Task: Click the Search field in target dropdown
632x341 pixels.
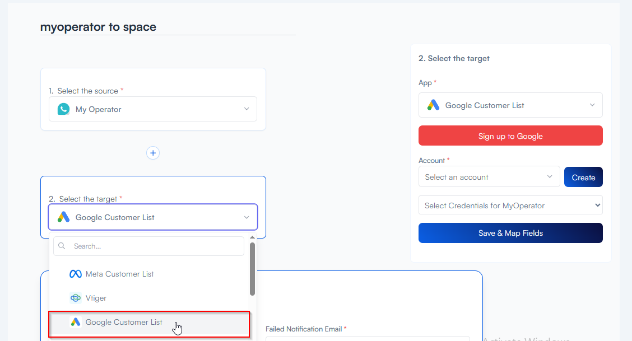Action: [x=148, y=246]
